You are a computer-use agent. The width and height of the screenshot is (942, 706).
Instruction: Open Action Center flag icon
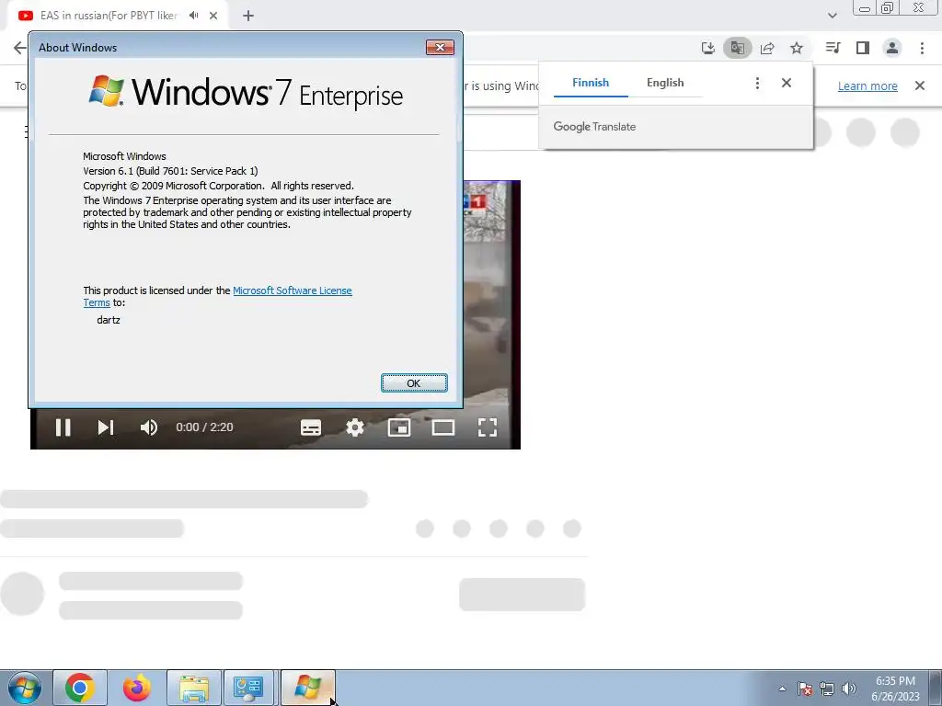pyautogui.click(x=805, y=689)
